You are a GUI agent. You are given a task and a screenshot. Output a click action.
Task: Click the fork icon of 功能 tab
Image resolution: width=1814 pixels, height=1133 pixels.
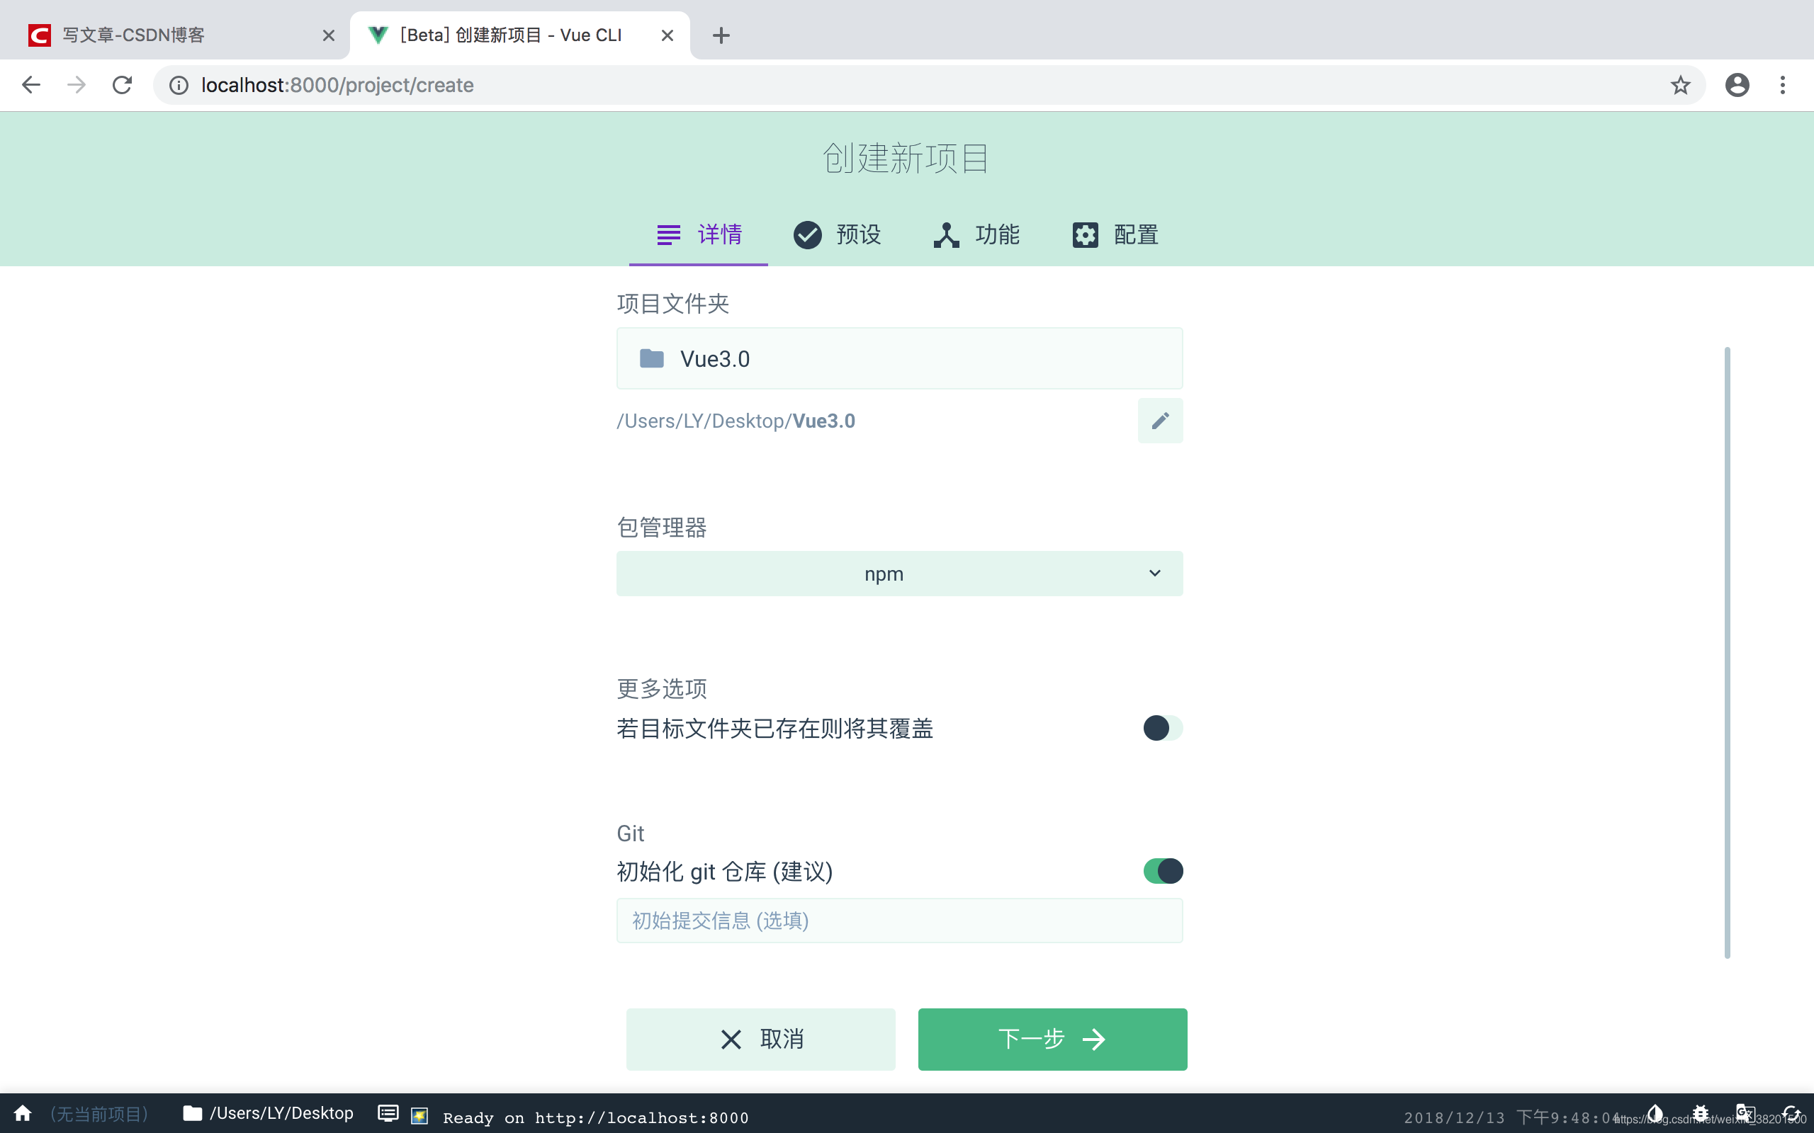click(946, 234)
